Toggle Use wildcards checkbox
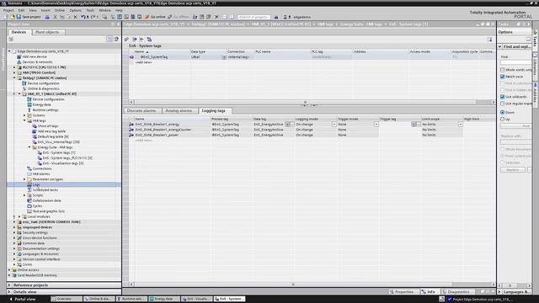This screenshot has height=303, width=539. pos(502,97)
